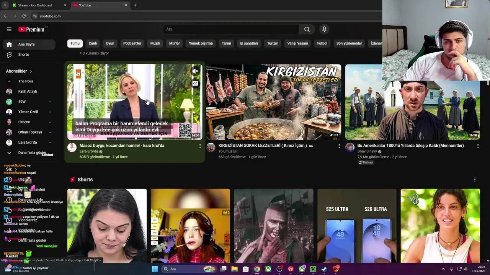Open Yılmaz Özdil subscription channel

click(x=29, y=112)
